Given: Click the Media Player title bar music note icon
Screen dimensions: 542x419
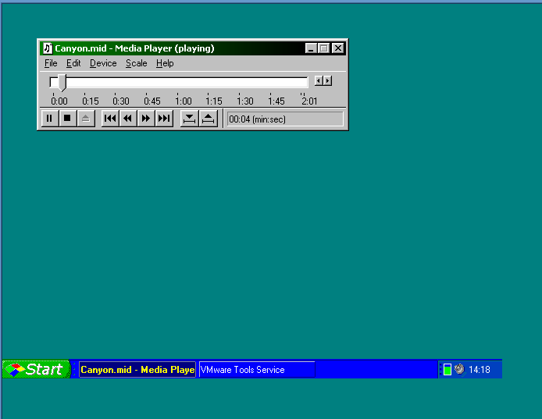Looking at the screenshot, I should click(x=48, y=48).
